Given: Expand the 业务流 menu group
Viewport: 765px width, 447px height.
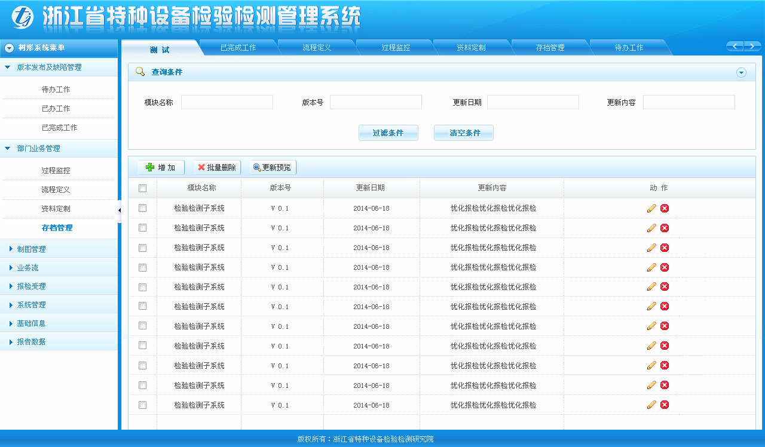Looking at the screenshot, I should (59, 268).
